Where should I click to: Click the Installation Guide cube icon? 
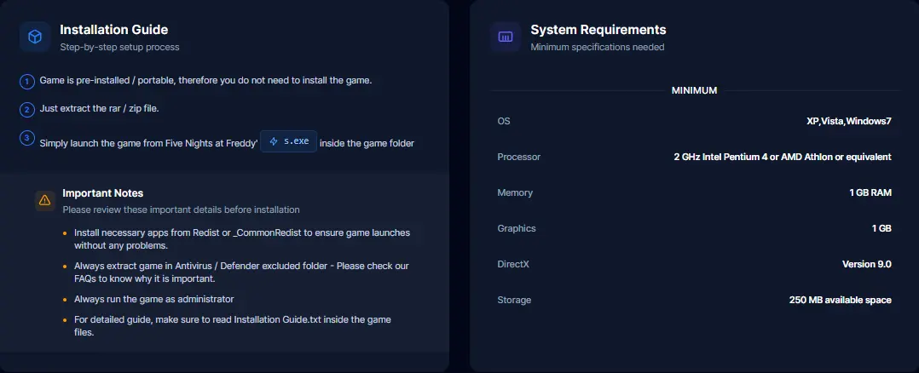point(35,37)
